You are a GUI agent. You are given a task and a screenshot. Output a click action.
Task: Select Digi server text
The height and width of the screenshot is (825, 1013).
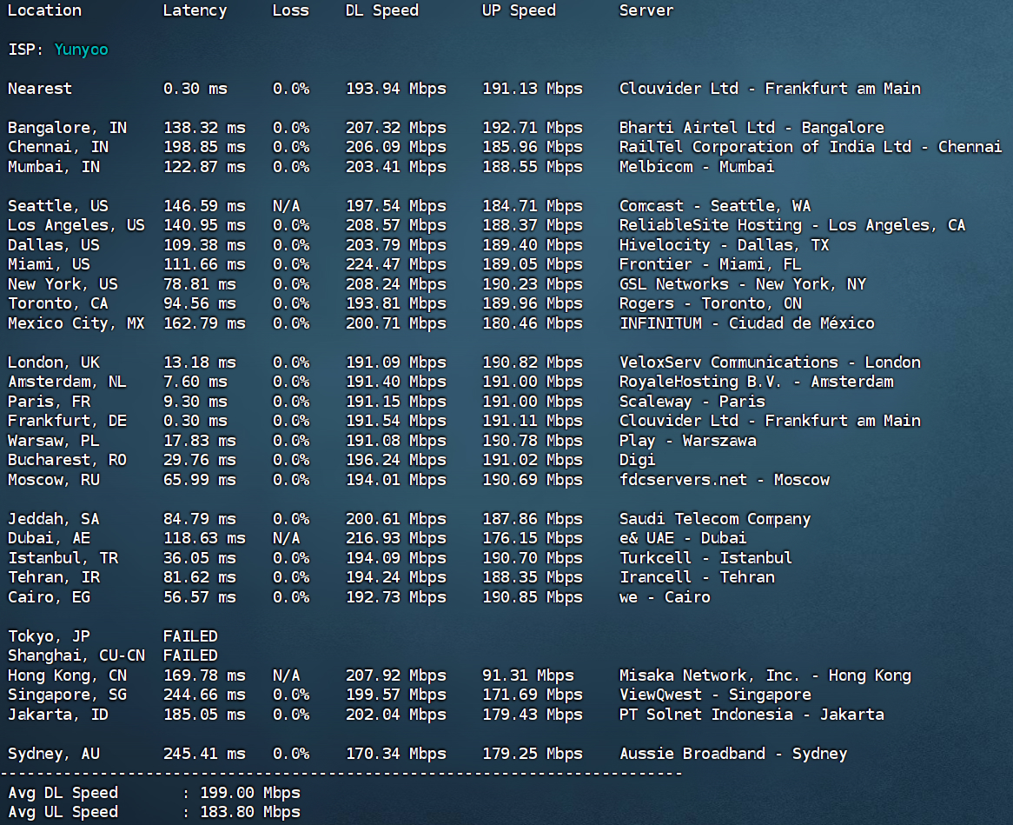tap(638, 461)
